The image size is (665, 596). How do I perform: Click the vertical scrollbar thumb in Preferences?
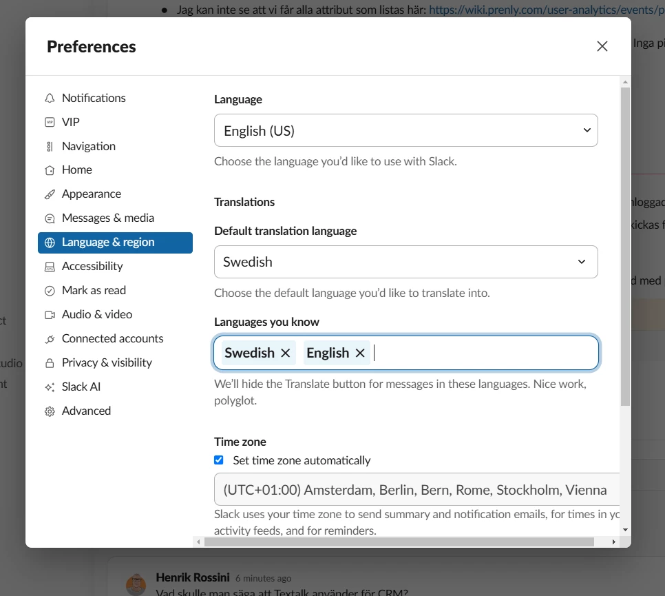pyautogui.click(x=625, y=246)
